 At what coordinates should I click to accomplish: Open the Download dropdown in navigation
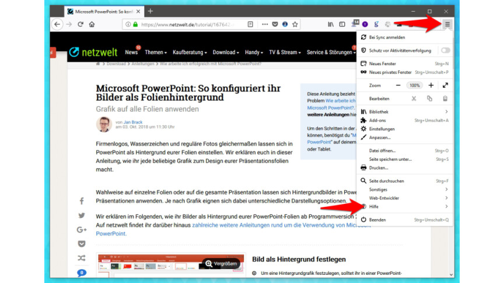tap(226, 52)
